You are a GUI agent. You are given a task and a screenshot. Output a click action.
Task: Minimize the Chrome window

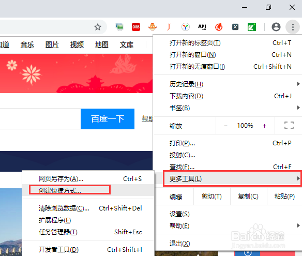pos(245,8)
